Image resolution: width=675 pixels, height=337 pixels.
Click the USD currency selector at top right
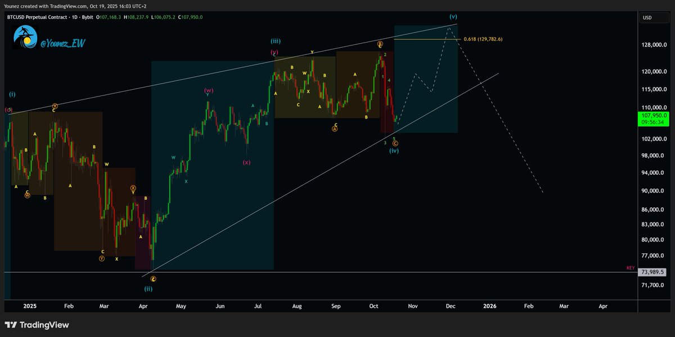653,17
